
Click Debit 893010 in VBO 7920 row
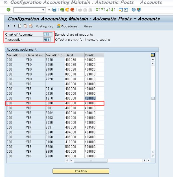click(x=75, y=79)
